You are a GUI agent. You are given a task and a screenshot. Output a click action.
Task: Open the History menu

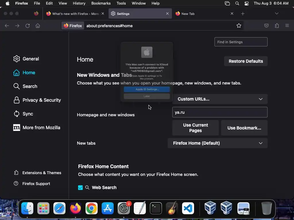(x=79, y=3)
